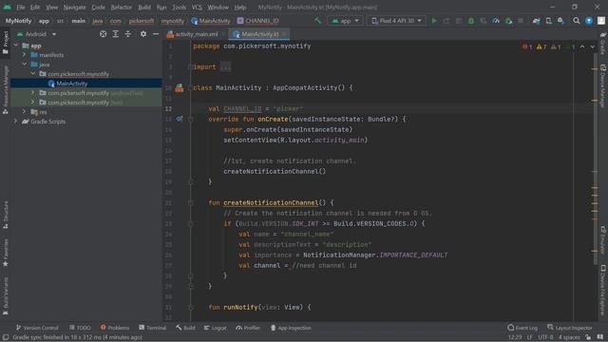608x342 pixels.
Task: Go to previous highlighted error arrow
Action: click(x=582, y=47)
